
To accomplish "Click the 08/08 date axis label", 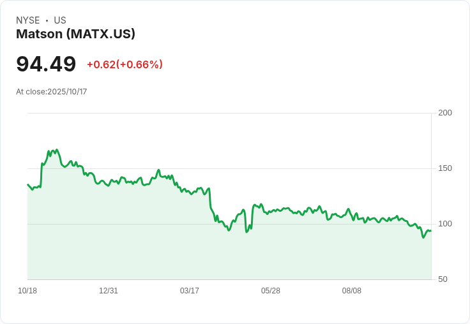I will pos(352,291).
